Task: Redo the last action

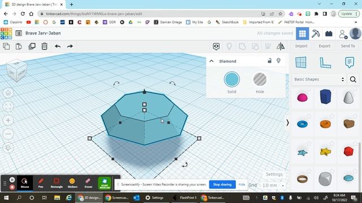Action: coord(70,46)
